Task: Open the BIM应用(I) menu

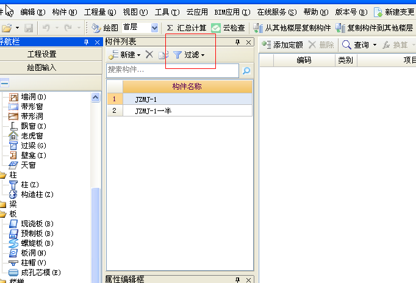Action: pyautogui.click(x=232, y=12)
